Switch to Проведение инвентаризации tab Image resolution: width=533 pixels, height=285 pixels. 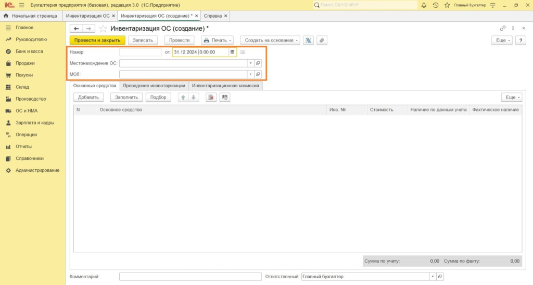point(154,86)
